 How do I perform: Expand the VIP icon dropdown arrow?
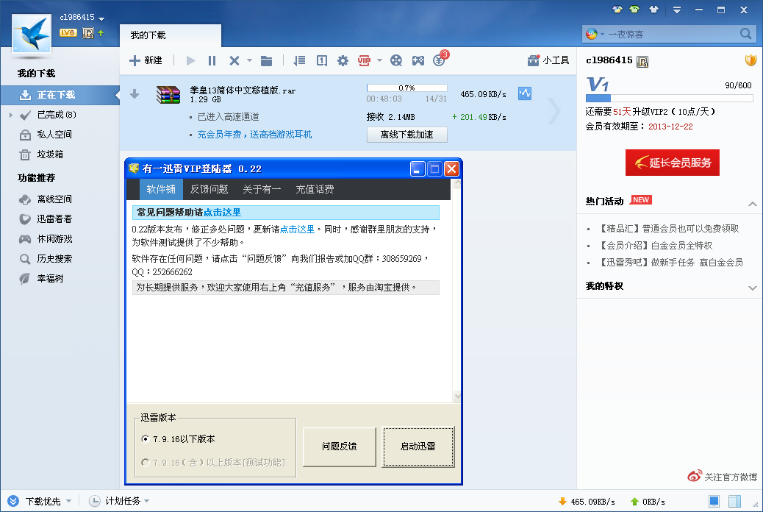point(379,60)
